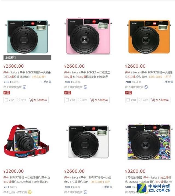The width and height of the screenshot is (175, 196).
Task: Click the heart 关注 icon under the pink camera
Action: point(79,100)
